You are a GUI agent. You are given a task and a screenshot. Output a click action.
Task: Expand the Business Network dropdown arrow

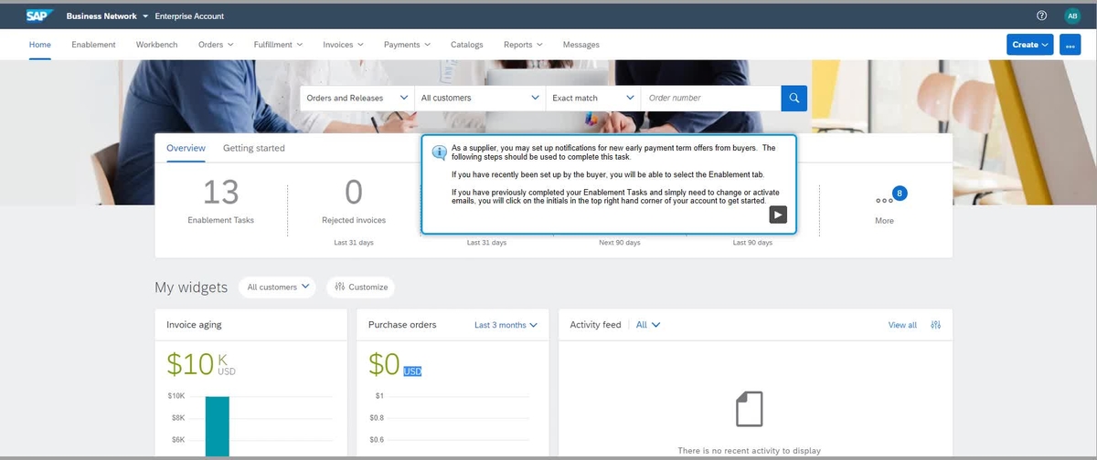(x=145, y=16)
